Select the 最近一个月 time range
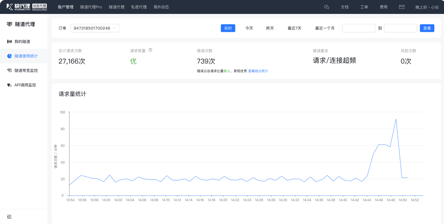The width and height of the screenshot is (444, 224). (324, 28)
